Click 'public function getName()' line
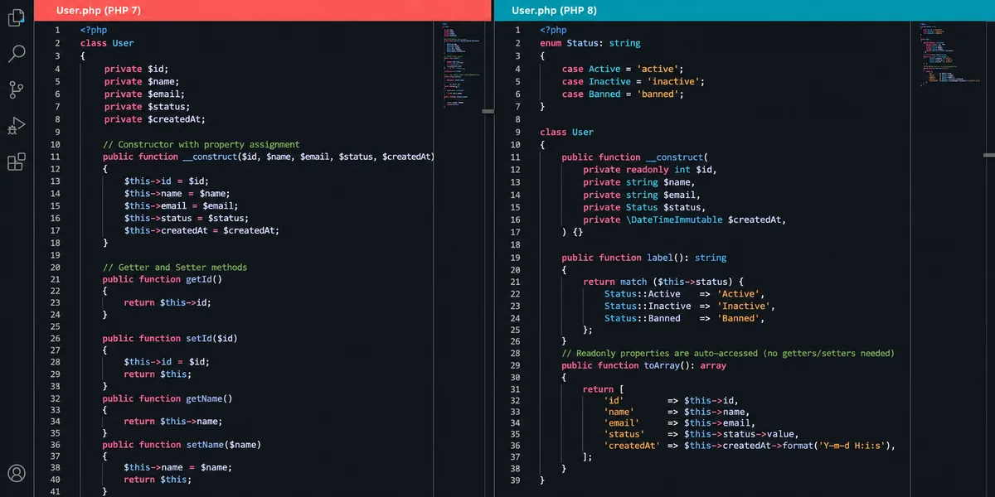995x497 pixels. point(167,398)
